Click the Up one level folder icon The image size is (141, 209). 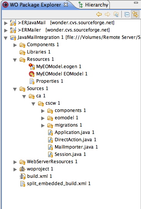coord(116,14)
